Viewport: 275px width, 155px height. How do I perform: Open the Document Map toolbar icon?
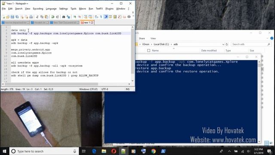pyautogui.click(x=115, y=17)
